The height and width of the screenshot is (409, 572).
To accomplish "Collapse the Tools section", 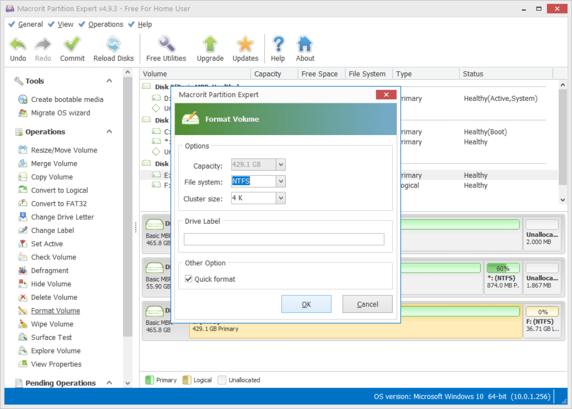I will [110, 81].
